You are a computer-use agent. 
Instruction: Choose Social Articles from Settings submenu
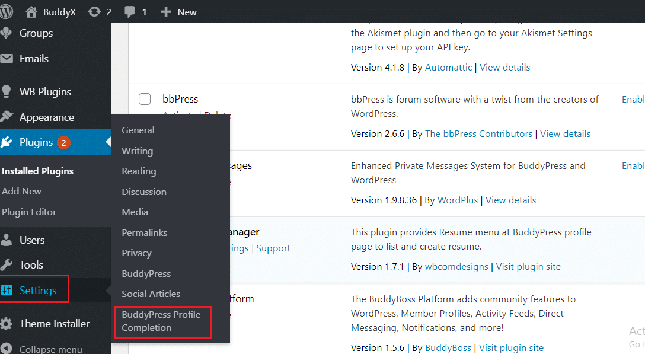click(151, 294)
